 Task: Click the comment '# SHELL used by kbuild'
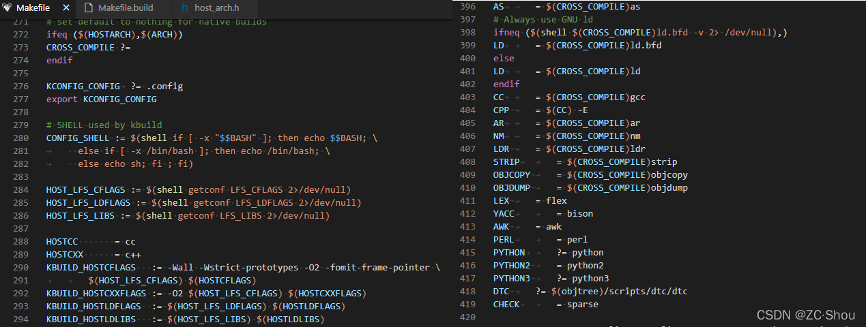(104, 125)
